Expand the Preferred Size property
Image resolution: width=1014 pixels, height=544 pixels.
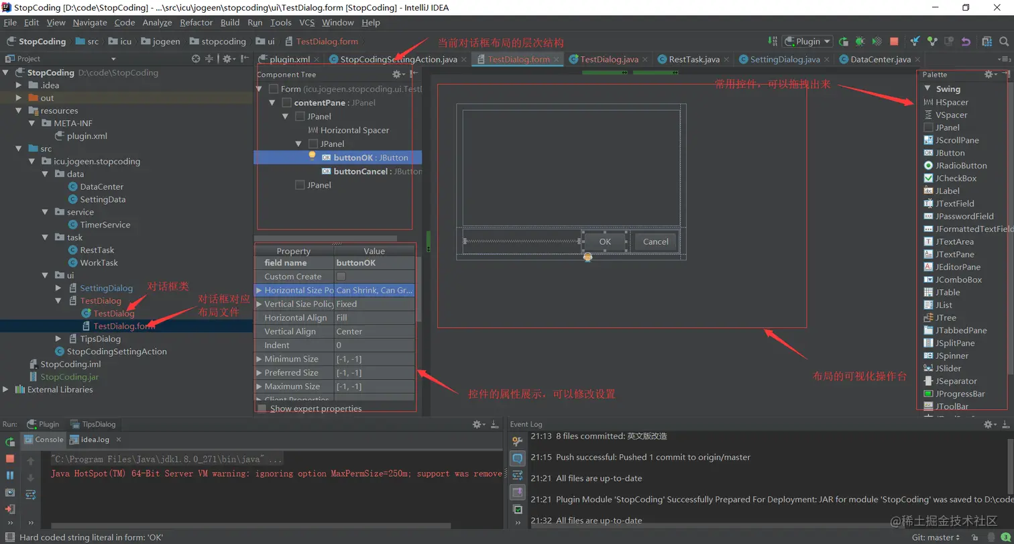click(260, 373)
